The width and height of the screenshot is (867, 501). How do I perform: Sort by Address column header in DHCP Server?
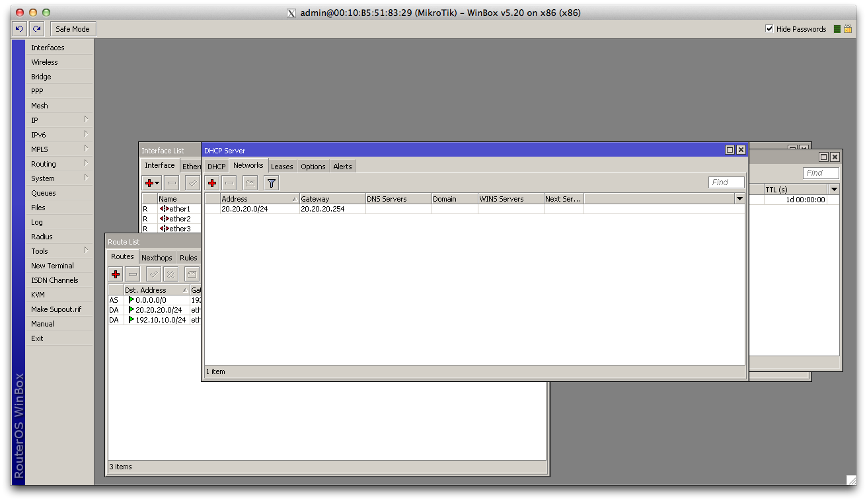click(260, 199)
